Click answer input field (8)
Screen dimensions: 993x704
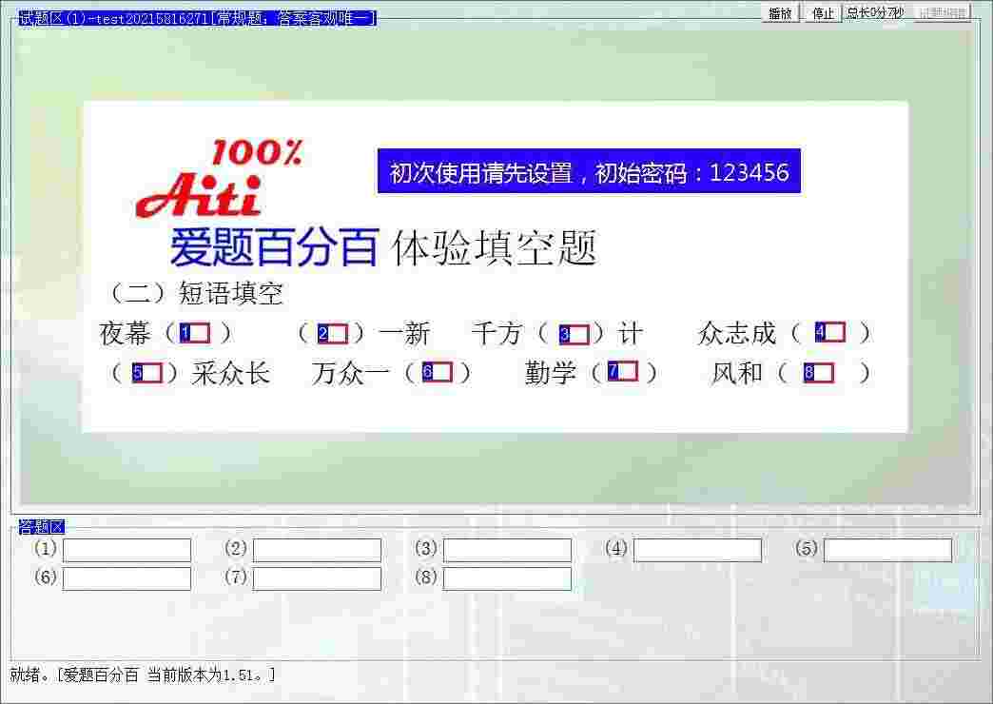(x=509, y=577)
